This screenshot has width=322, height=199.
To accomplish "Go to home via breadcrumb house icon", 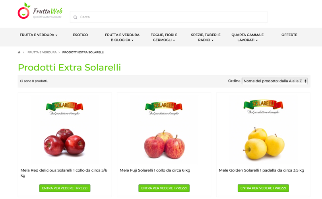I will coord(19,53).
